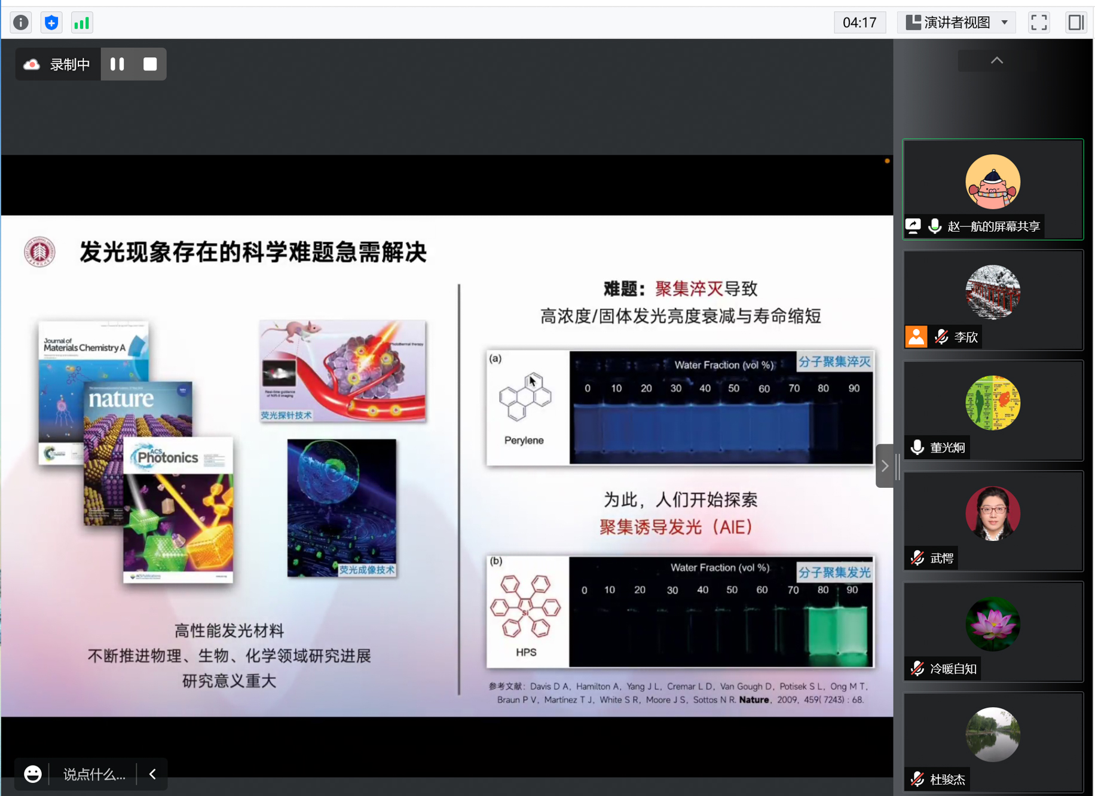Open the meeting info icon
This screenshot has width=1095, height=796.
coord(21,23)
